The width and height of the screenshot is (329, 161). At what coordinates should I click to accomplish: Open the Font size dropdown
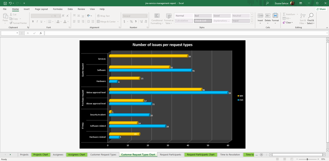(x=60, y=16)
